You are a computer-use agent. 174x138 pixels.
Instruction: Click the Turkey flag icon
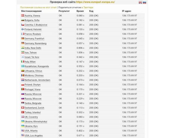pos(23,112)
